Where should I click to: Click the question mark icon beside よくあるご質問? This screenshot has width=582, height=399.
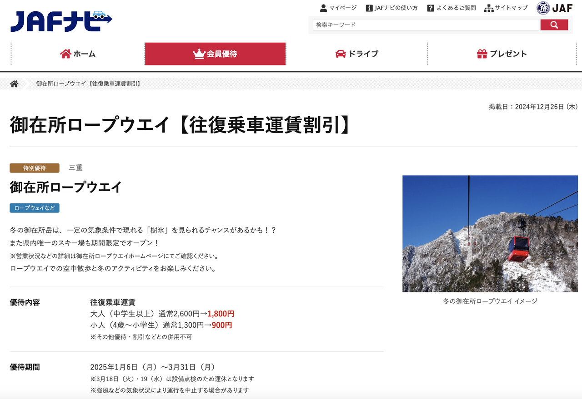click(x=431, y=8)
